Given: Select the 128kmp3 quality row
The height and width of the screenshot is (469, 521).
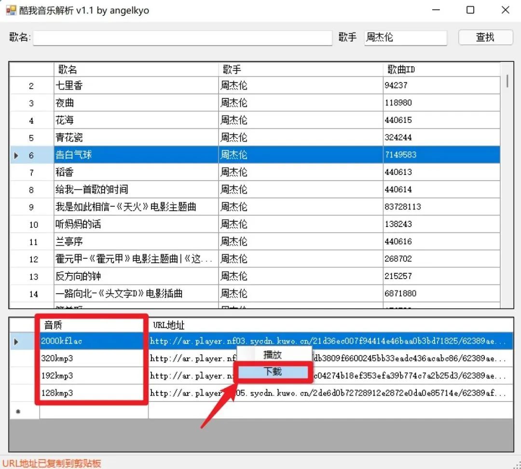Looking at the screenshot, I should (x=92, y=393).
